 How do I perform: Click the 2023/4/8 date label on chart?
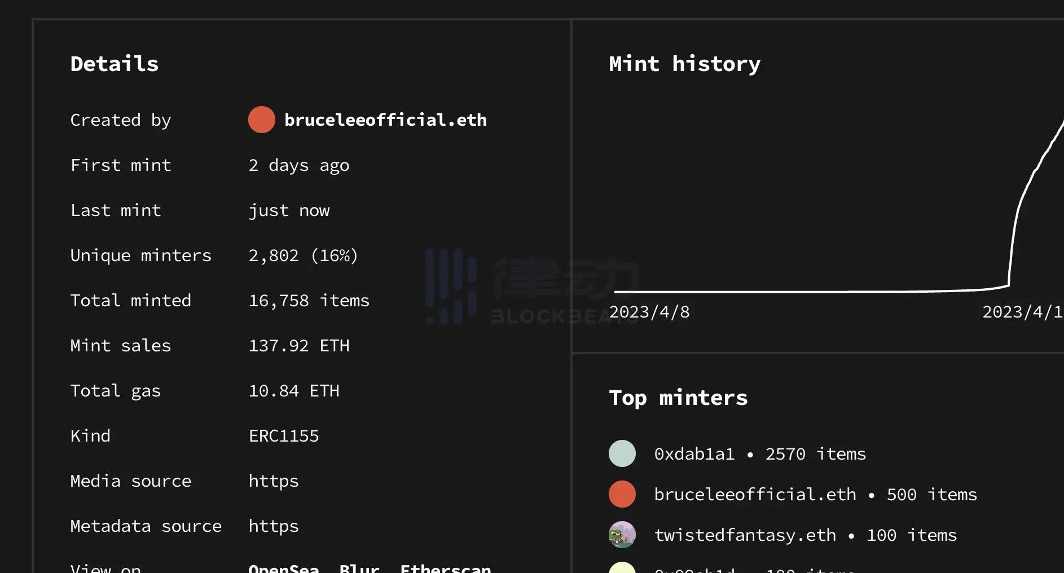649,312
